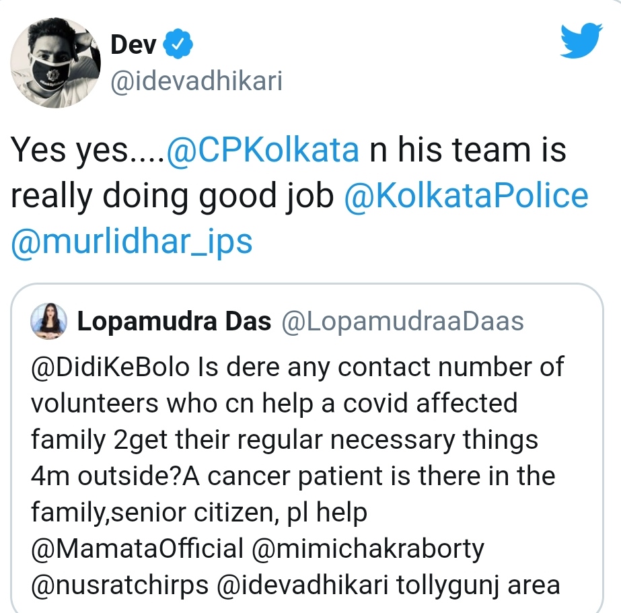Open the @LopamudraaDaas handle

click(402, 322)
